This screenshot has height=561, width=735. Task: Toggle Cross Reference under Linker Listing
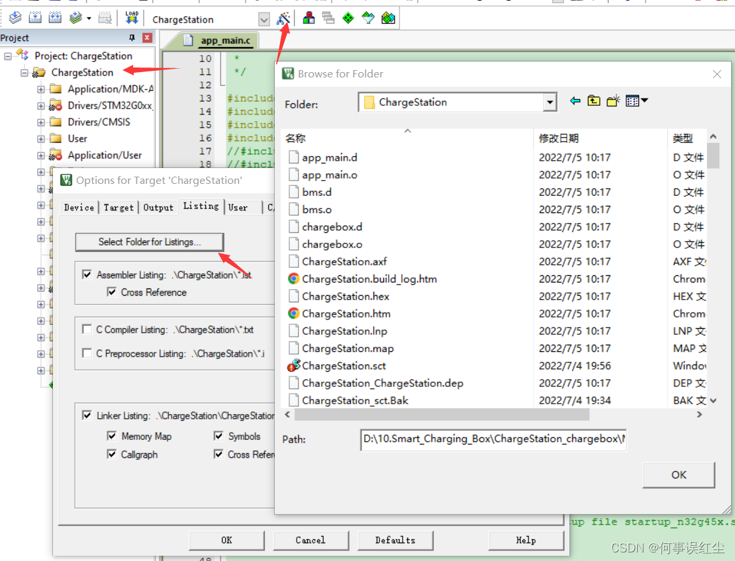tap(219, 454)
